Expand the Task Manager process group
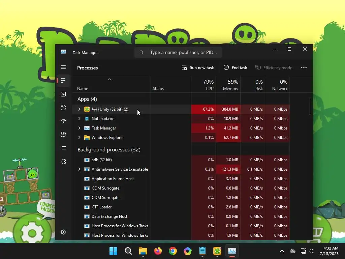 point(79,128)
